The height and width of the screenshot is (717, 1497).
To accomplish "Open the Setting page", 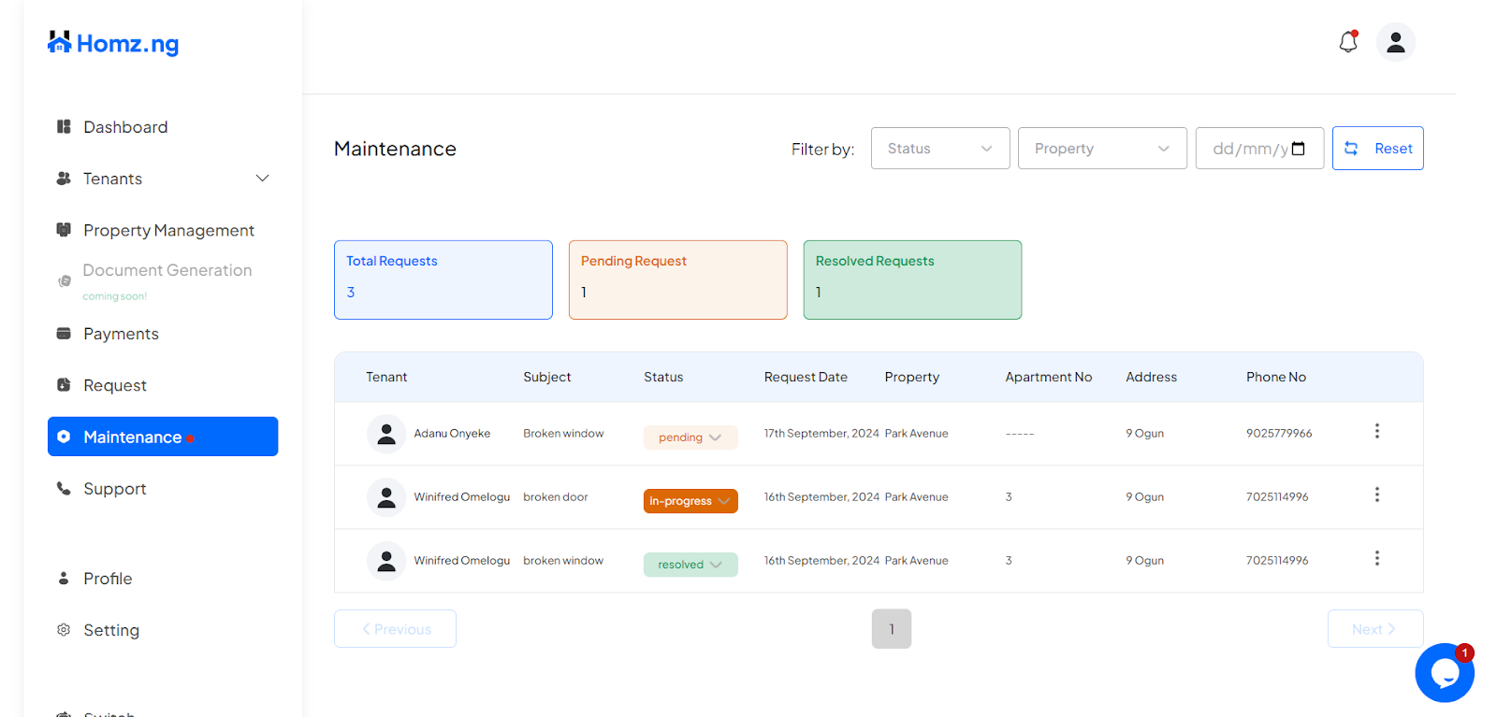I will (x=111, y=630).
